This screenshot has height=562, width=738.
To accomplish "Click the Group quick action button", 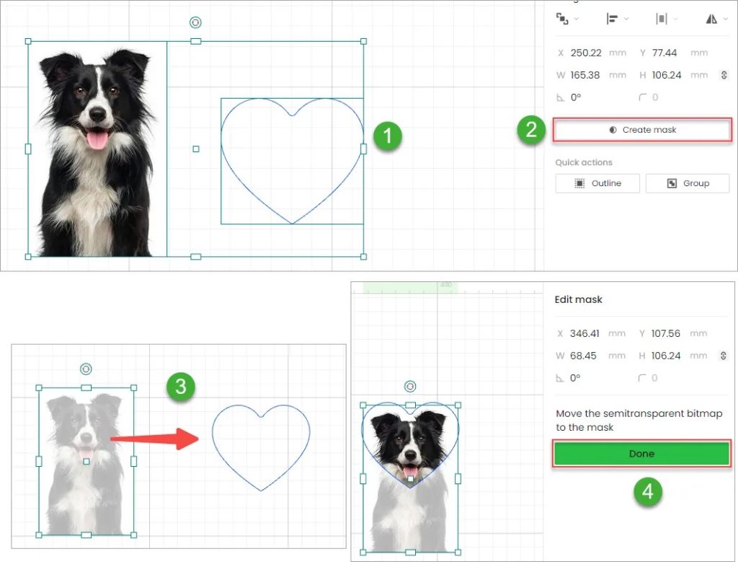I will [x=687, y=183].
